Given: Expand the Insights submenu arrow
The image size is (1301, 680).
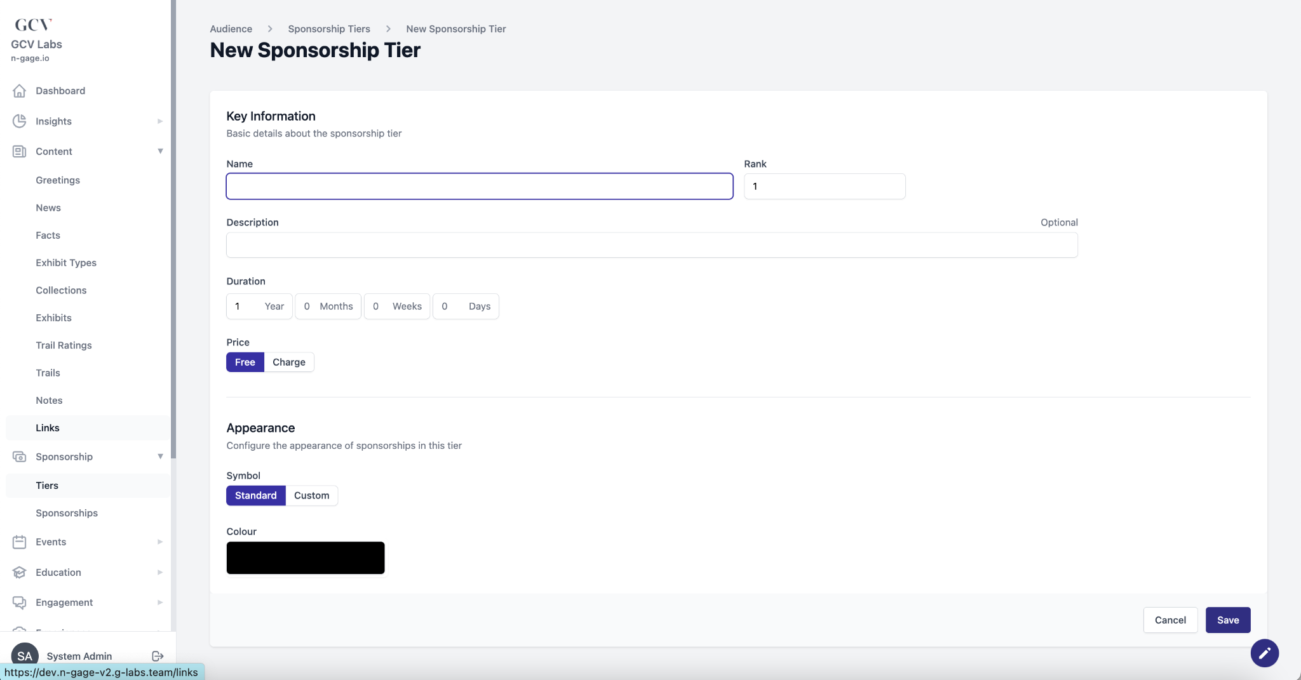Looking at the screenshot, I should [x=160, y=121].
